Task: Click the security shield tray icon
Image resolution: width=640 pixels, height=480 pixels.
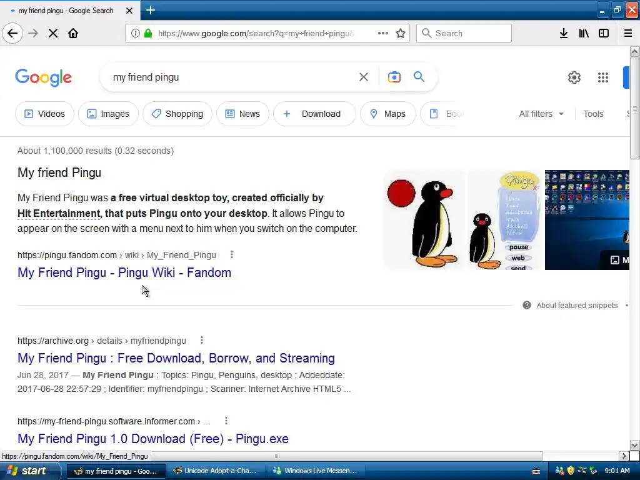Action: [x=571, y=471]
